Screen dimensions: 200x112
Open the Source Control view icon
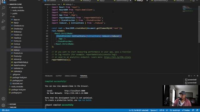pos(3,15)
